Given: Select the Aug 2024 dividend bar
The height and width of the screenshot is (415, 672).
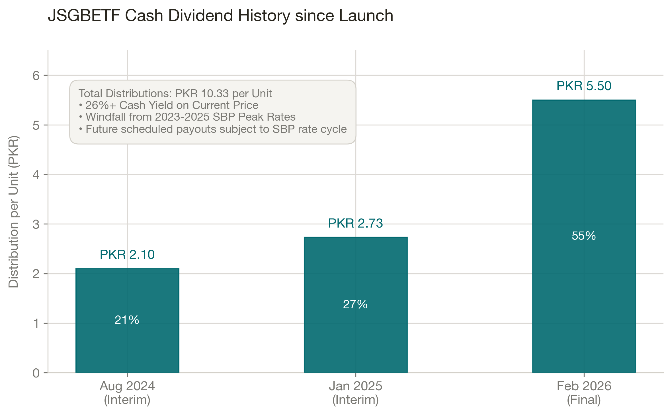Looking at the screenshot, I should point(127,320).
